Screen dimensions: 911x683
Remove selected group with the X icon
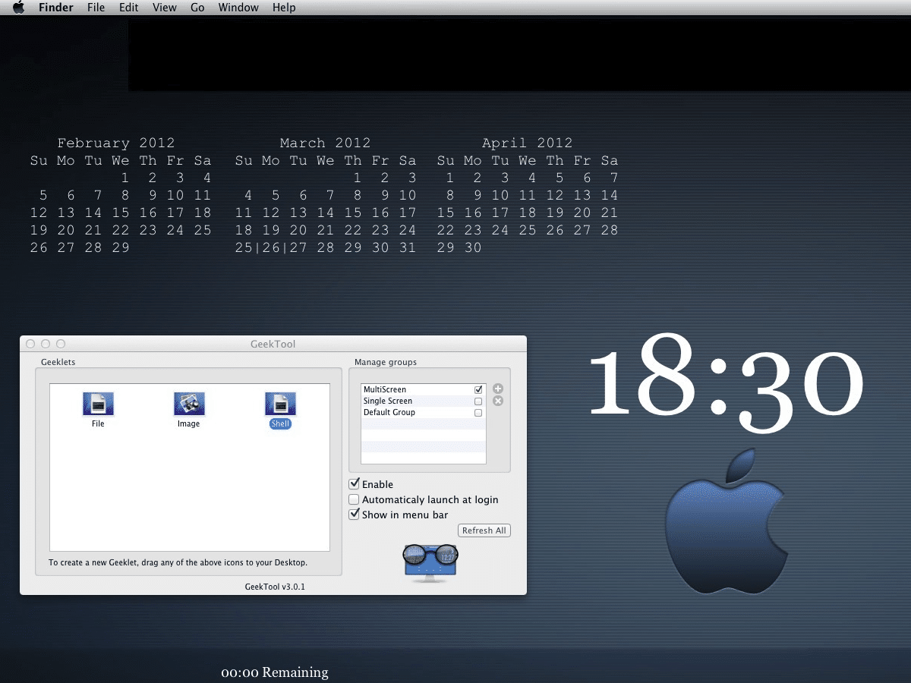pyautogui.click(x=497, y=401)
